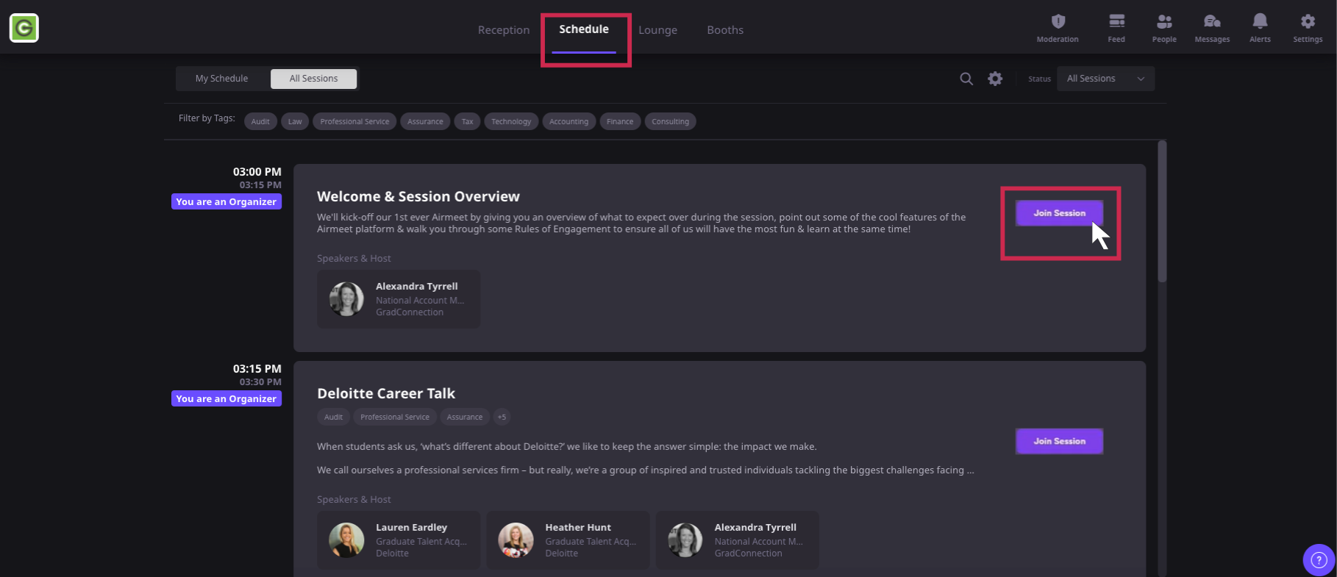Switch to the Reception tab
Screen dimensions: 1337x577
(x=504, y=30)
